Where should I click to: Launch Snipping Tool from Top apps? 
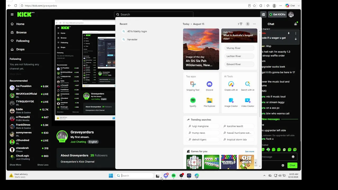tap(193, 86)
